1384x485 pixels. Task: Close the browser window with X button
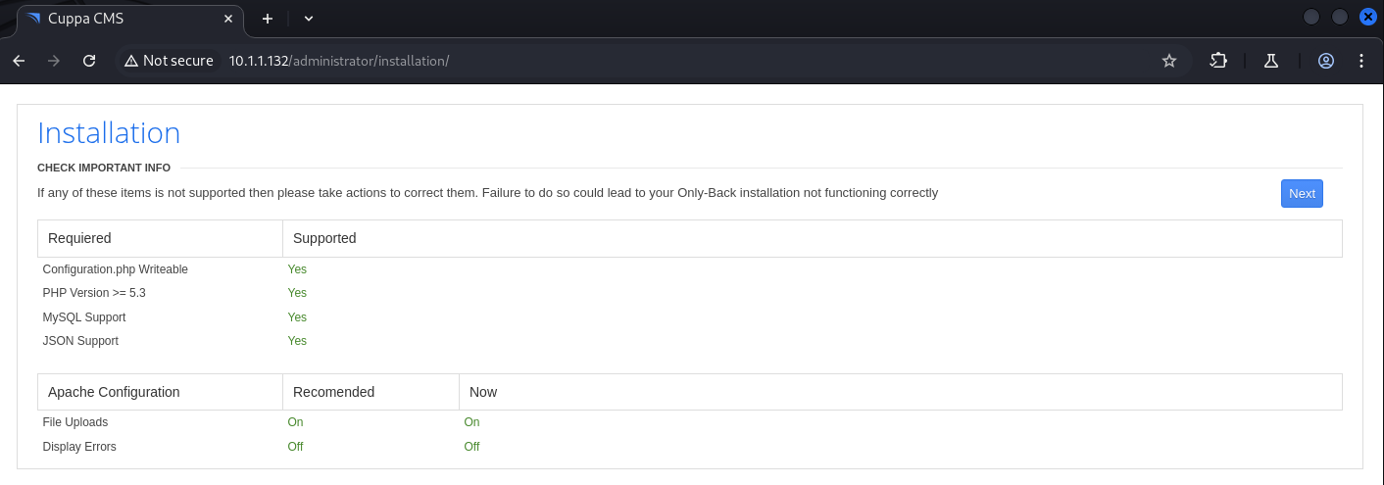(1367, 17)
